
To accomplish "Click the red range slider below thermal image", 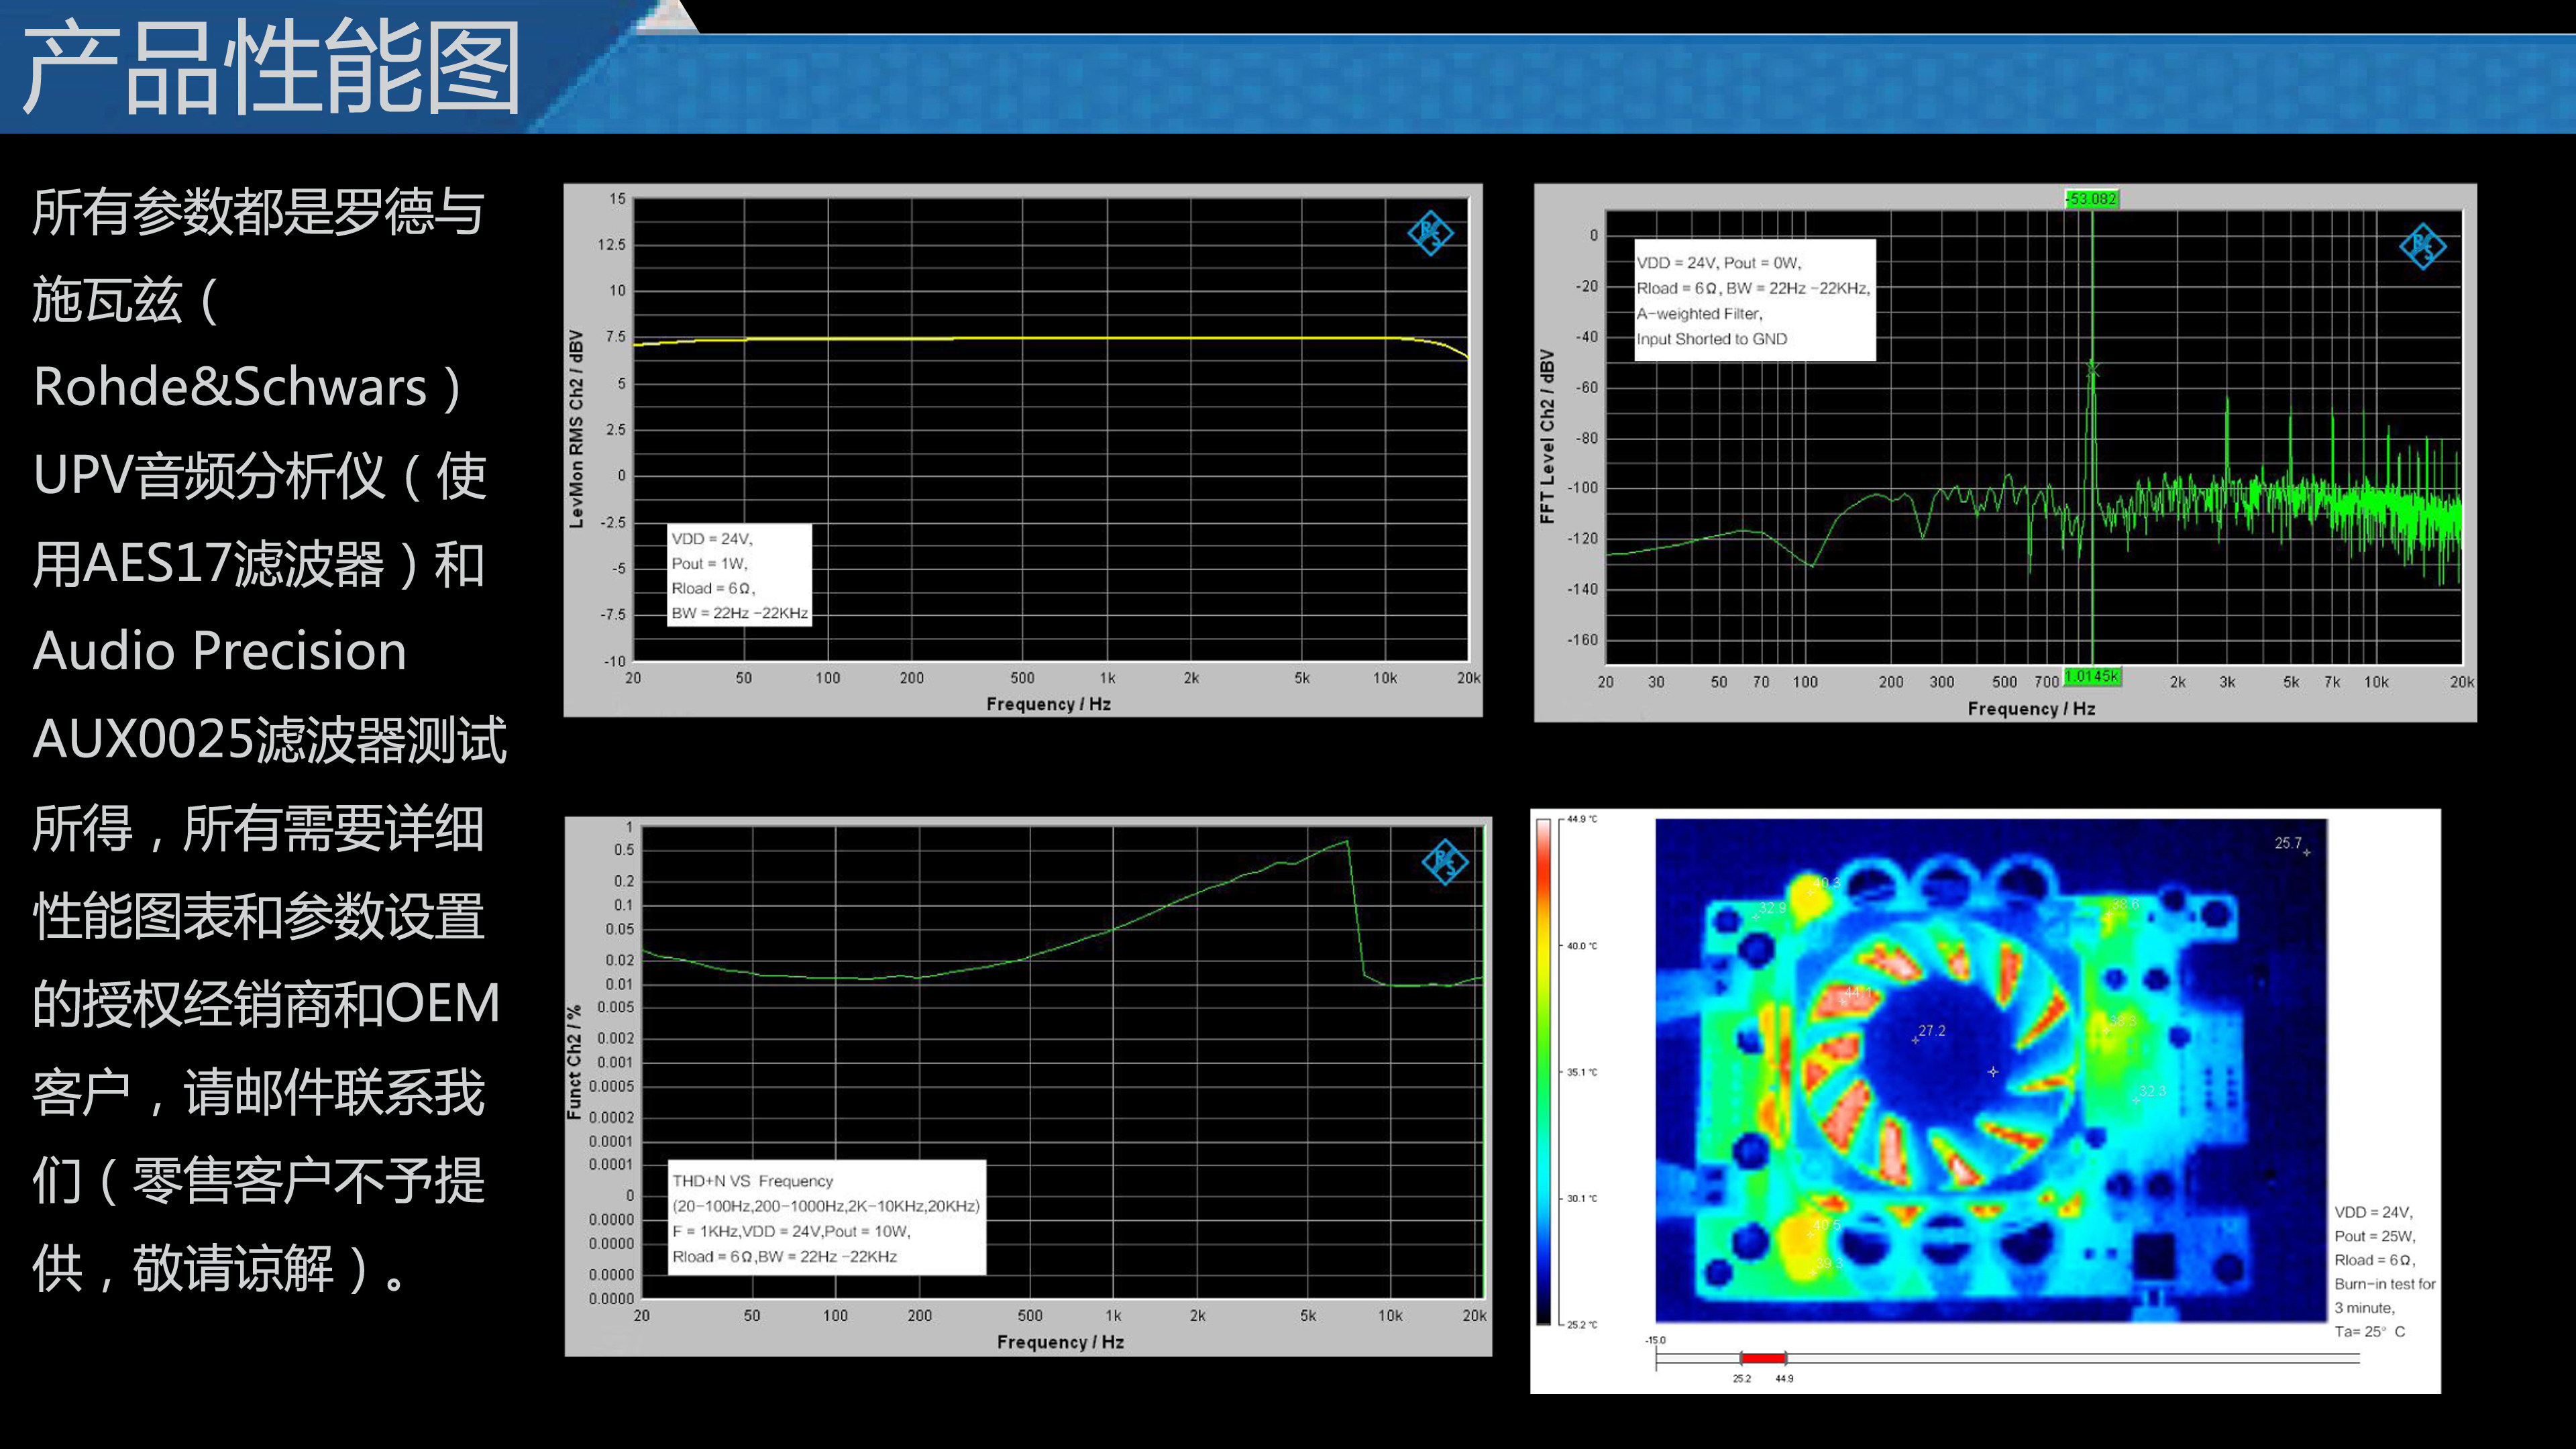I will (1763, 1358).
